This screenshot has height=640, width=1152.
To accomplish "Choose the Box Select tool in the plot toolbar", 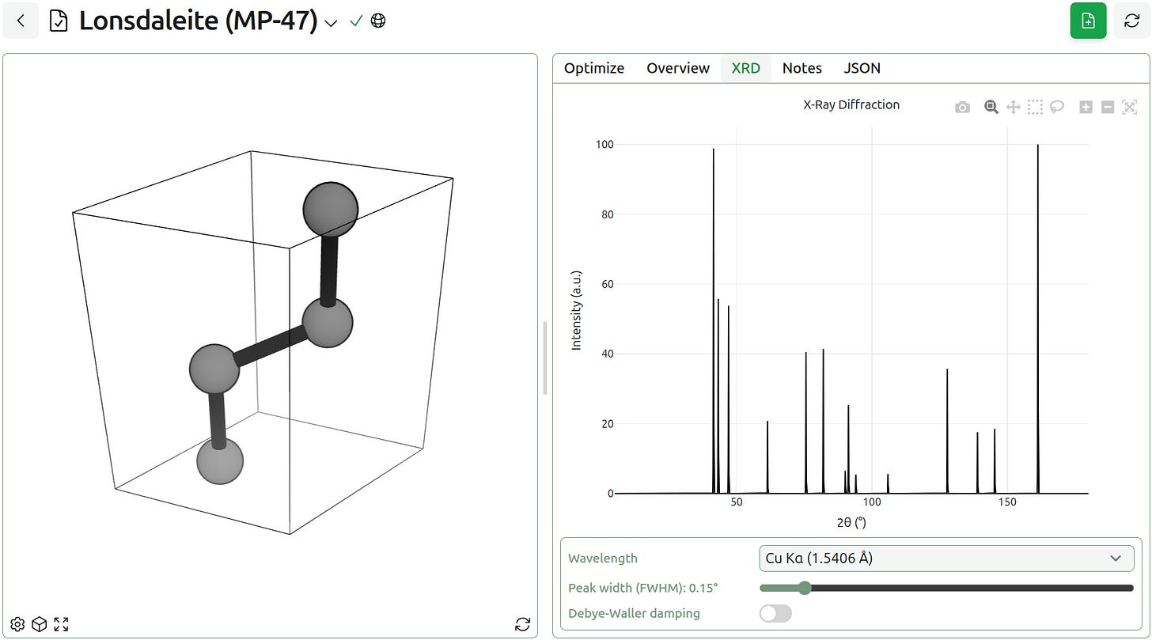I will pyautogui.click(x=1035, y=107).
